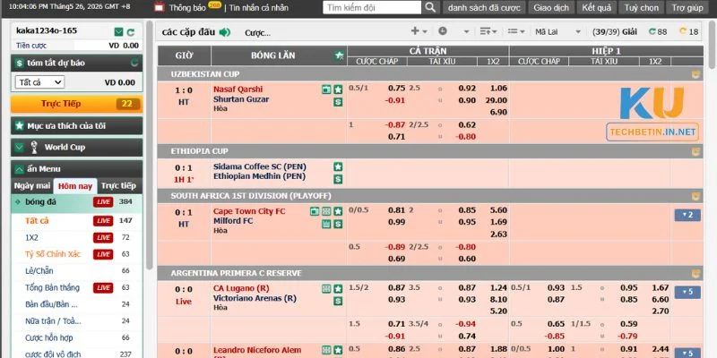The width and height of the screenshot is (717, 358).
Task: Open danh sách đã cược
Action: click(x=484, y=8)
